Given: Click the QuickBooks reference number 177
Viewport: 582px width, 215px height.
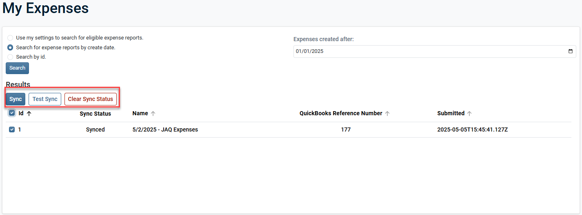Looking at the screenshot, I should tap(346, 130).
